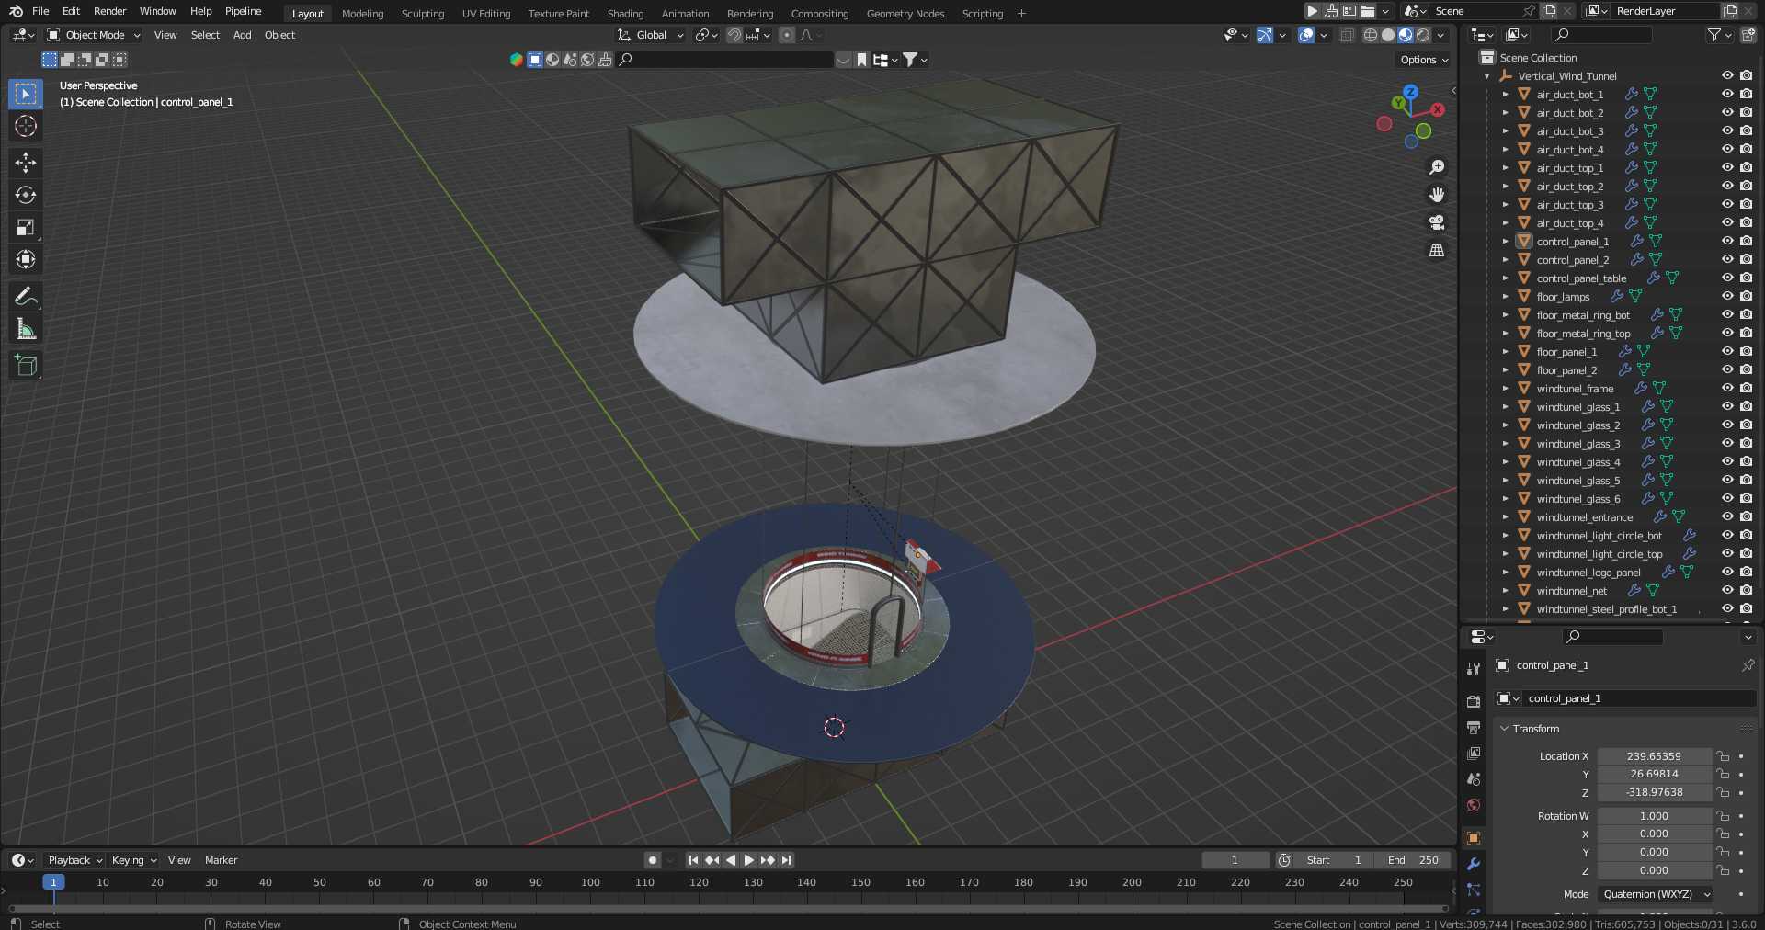Open the File menu
Image resolution: width=1765 pixels, height=930 pixels.
pos(40,11)
